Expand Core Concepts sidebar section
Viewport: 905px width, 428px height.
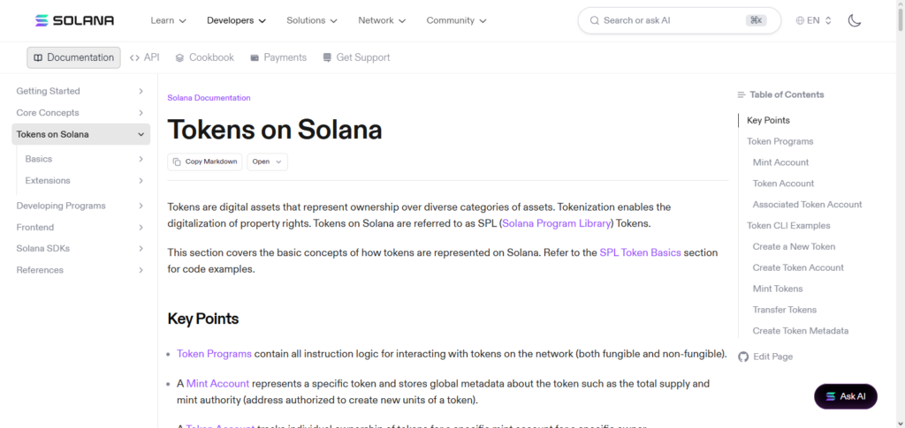[x=80, y=113]
